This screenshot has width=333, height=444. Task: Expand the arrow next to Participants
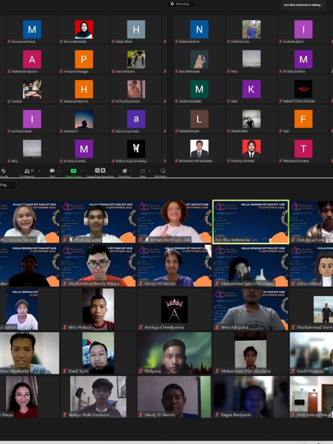coord(39,171)
